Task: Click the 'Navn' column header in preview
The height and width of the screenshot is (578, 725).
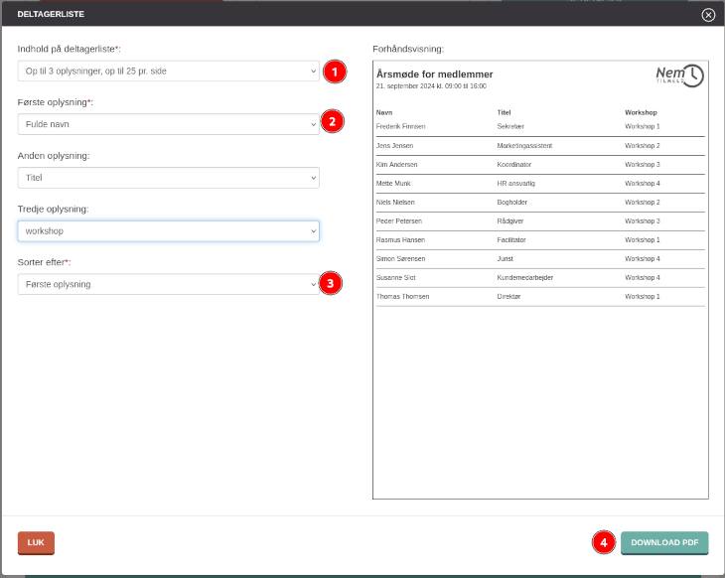Action: pyautogui.click(x=384, y=113)
